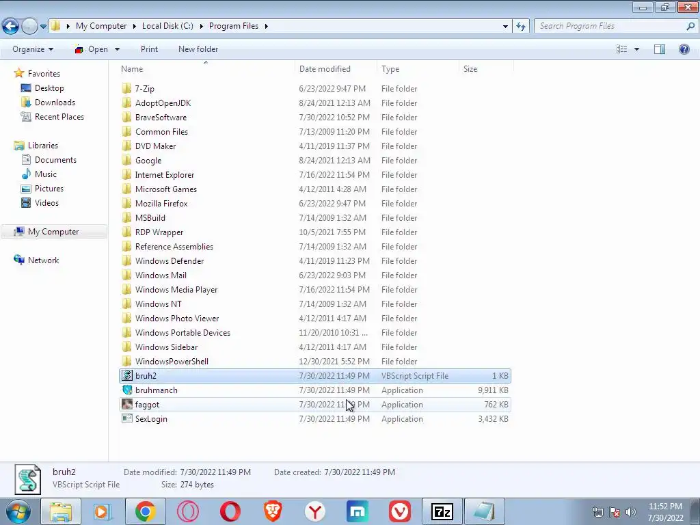Click the volume speaker tray icon
This screenshot has height=525, width=700.
[631, 512]
